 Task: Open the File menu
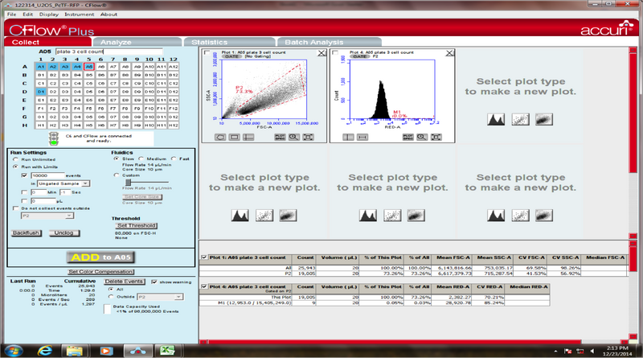tap(11, 14)
